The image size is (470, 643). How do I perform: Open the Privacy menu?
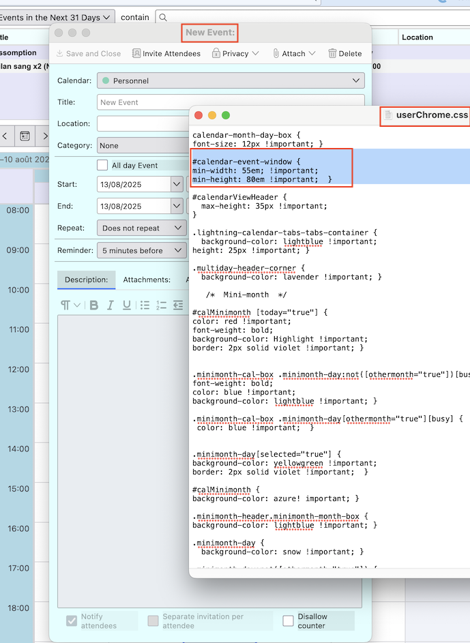(x=235, y=53)
